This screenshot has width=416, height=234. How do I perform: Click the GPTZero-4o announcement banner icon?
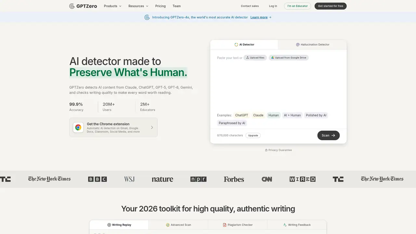[x=147, y=17]
